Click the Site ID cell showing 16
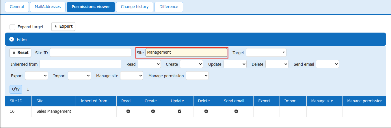Viewport: 391px width, 128px height. tap(18, 111)
